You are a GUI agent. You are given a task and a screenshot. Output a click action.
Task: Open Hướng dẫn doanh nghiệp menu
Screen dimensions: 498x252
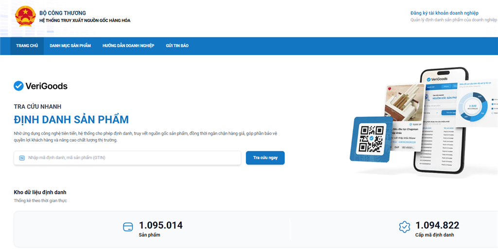(x=128, y=46)
